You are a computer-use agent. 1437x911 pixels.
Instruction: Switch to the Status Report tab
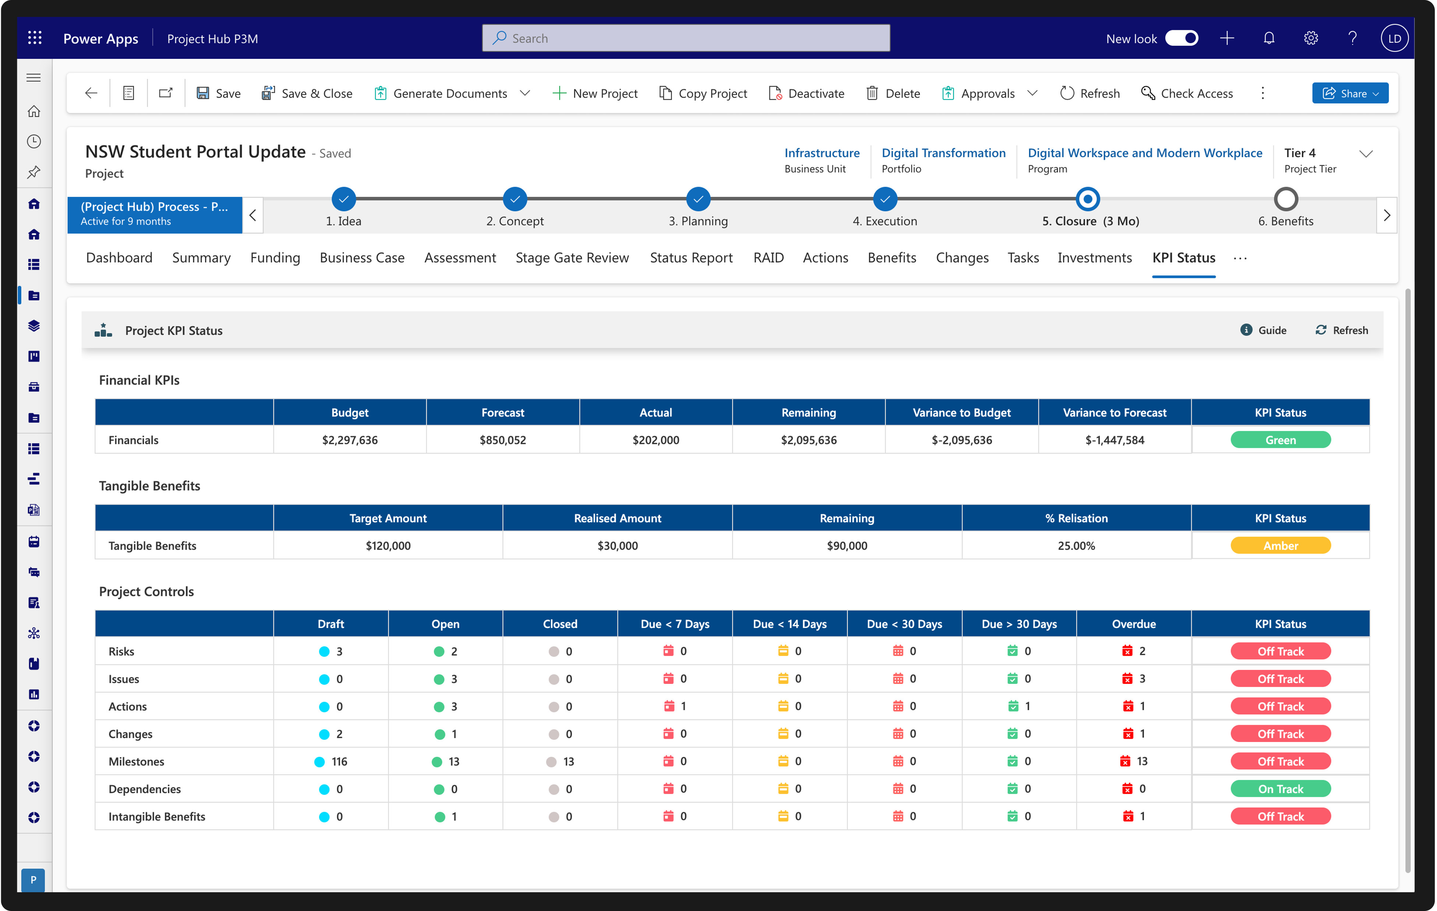[691, 258]
